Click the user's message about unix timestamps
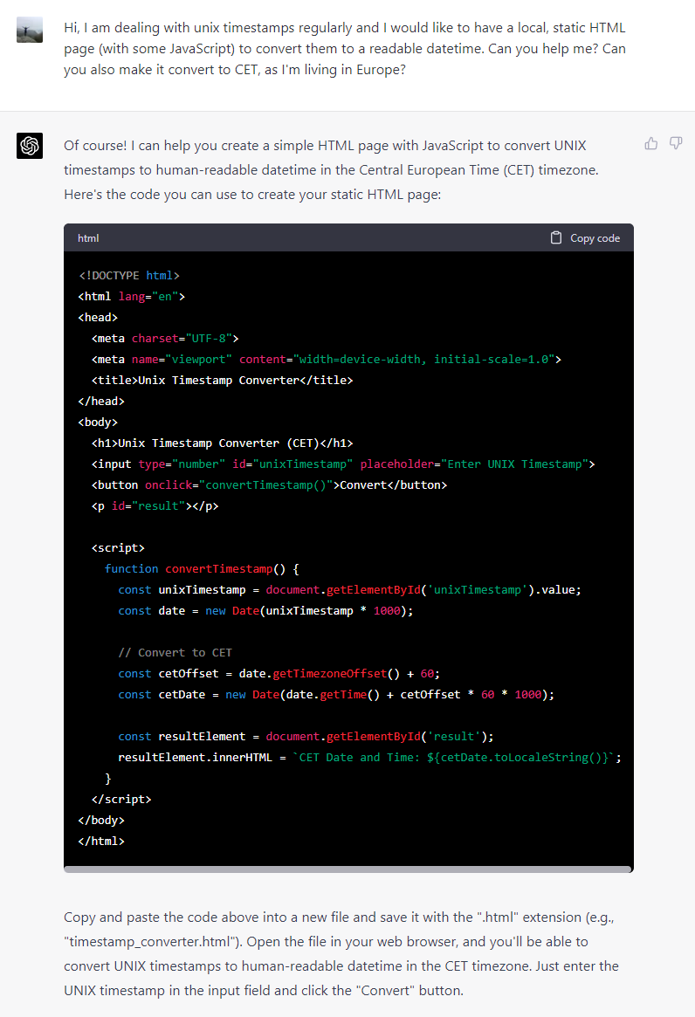This screenshot has width=695, height=1017. coord(345,49)
